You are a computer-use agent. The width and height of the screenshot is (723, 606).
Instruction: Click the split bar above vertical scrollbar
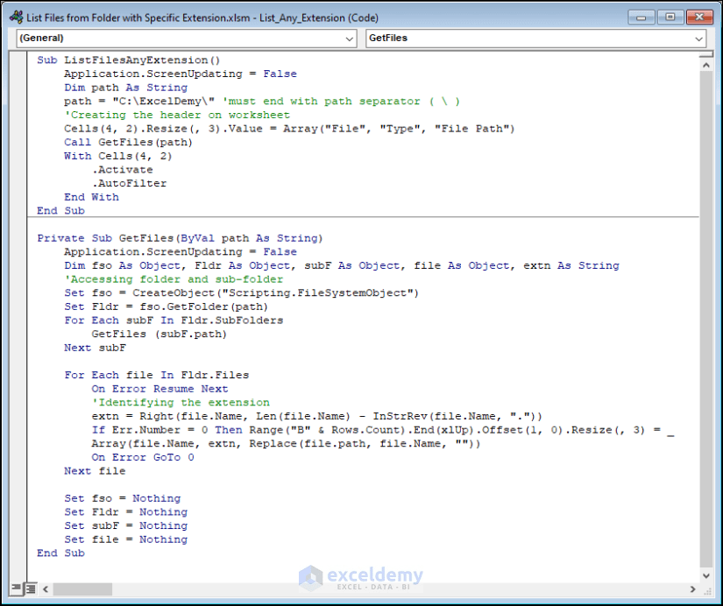tap(706, 55)
